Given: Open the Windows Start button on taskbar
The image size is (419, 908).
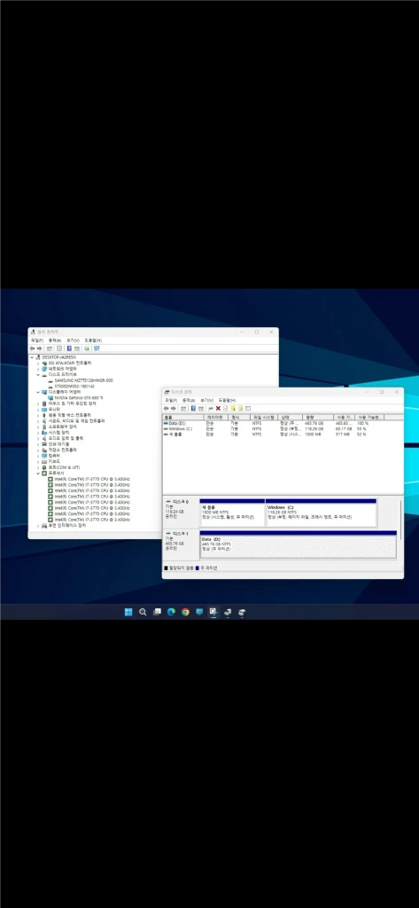Looking at the screenshot, I should 128,612.
